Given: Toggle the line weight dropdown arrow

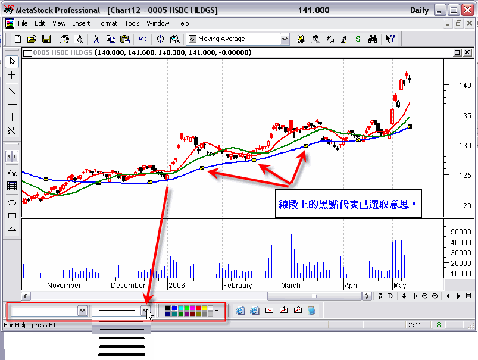Looking at the screenshot, I should click(x=145, y=311).
